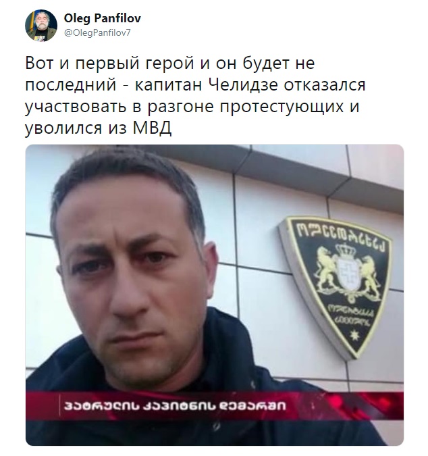Click the crown atop the coat of arms
This screenshot has width=428, height=456.
pyautogui.click(x=346, y=249)
